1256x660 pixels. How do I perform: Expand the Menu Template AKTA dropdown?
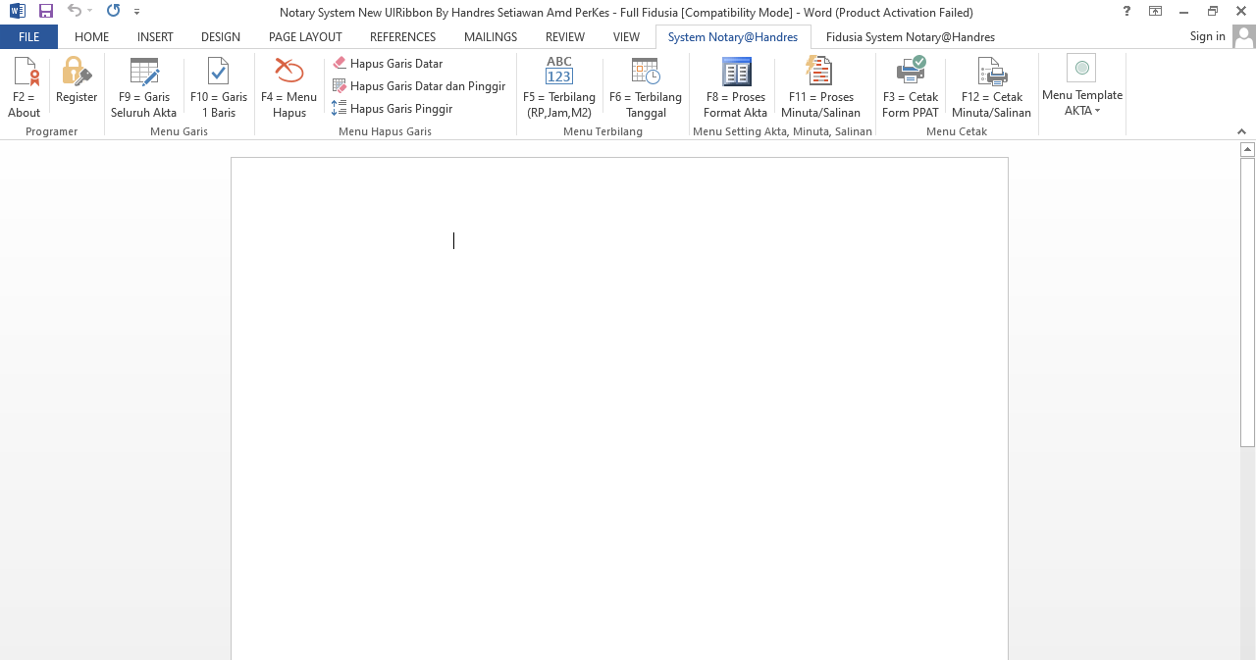tap(1082, 87)
